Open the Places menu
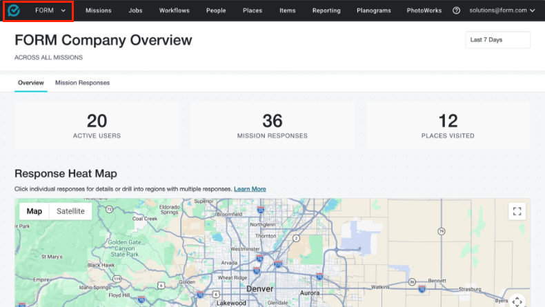The height and width of the screenshot is (307, 545). (252, 10)
